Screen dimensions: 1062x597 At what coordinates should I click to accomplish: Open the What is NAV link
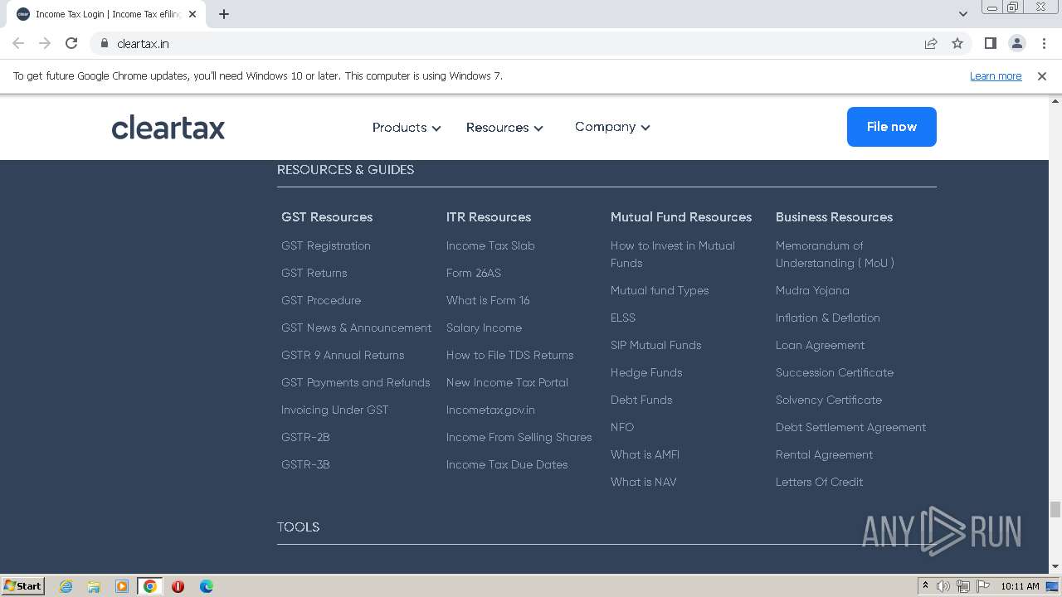tap(644, 482)
